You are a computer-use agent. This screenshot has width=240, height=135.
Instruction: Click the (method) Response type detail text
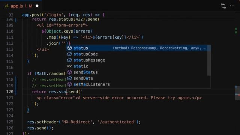[x=159, y=48]
